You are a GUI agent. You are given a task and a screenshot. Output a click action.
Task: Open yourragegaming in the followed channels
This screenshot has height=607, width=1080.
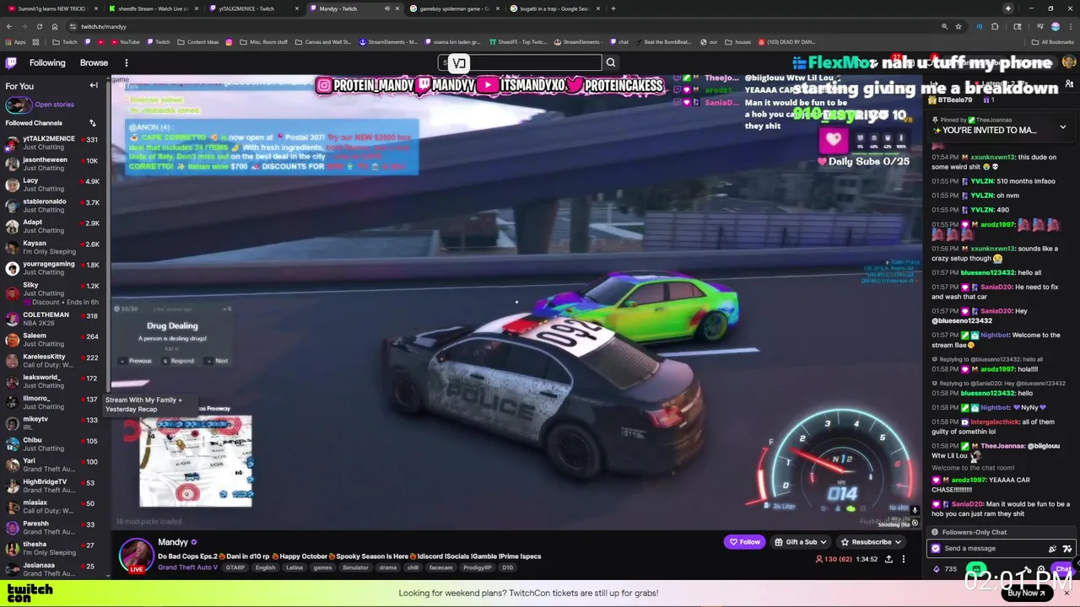(55, 268)
